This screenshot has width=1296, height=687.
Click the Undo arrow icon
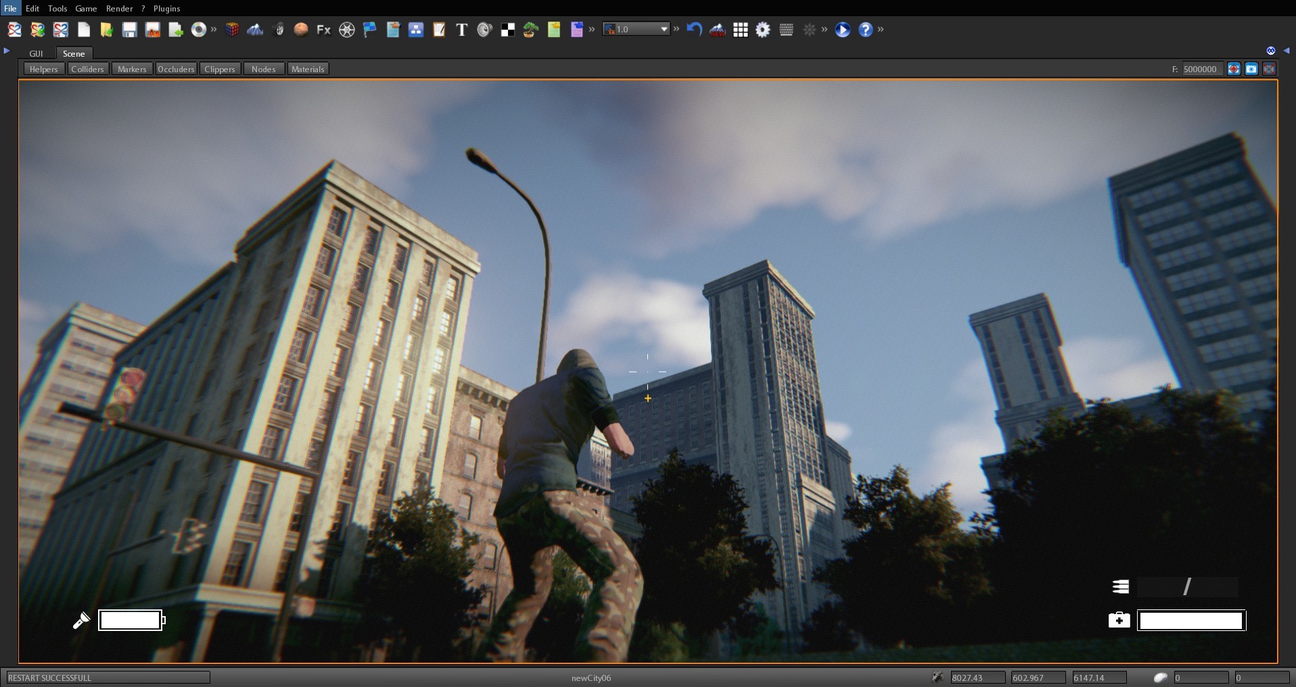coord(695,29)
